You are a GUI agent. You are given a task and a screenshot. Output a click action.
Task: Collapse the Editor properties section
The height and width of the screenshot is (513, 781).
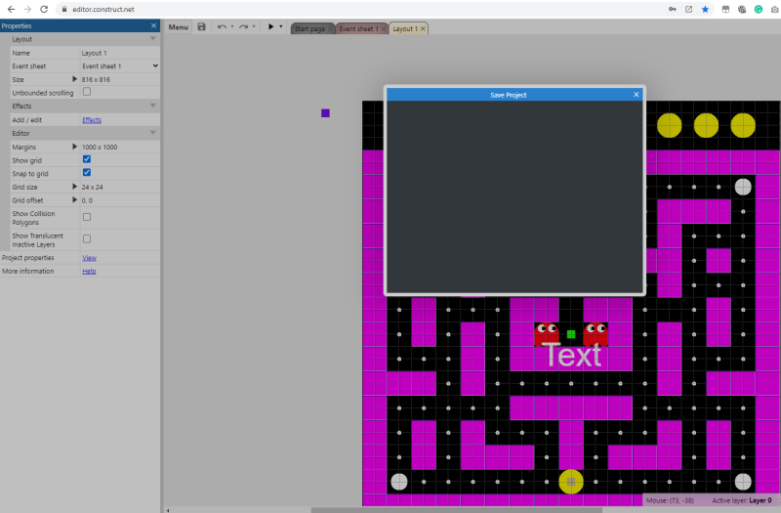click(153, 133)
